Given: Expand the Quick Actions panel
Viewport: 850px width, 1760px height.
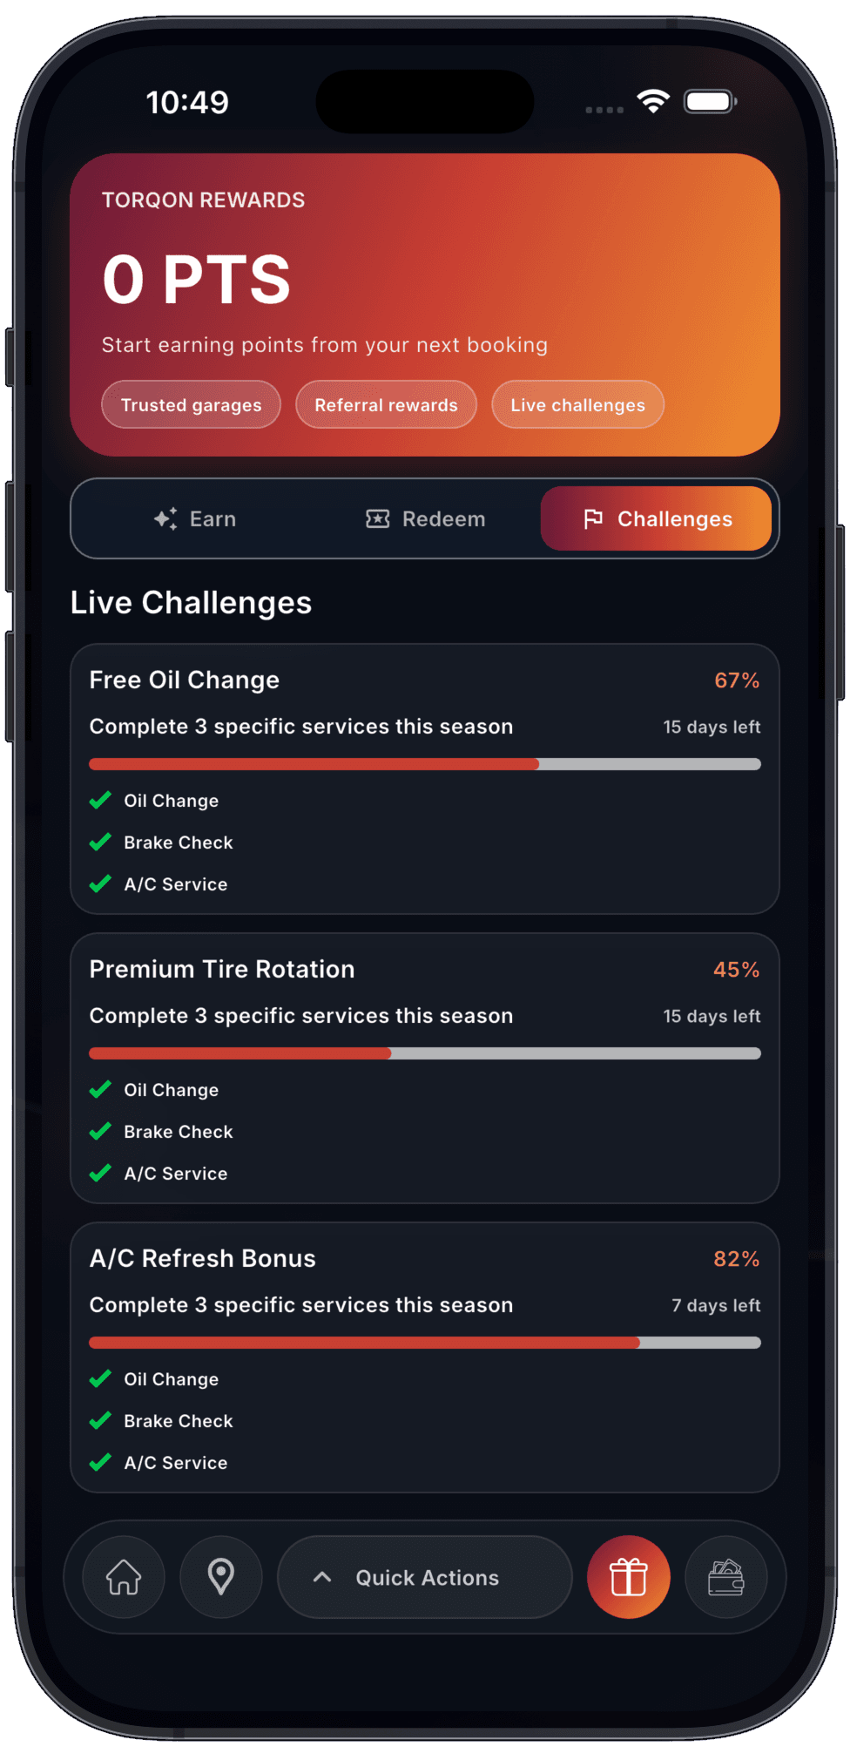Looking at the screenshot, I should pyautogui.click(x=424, y=1577).
